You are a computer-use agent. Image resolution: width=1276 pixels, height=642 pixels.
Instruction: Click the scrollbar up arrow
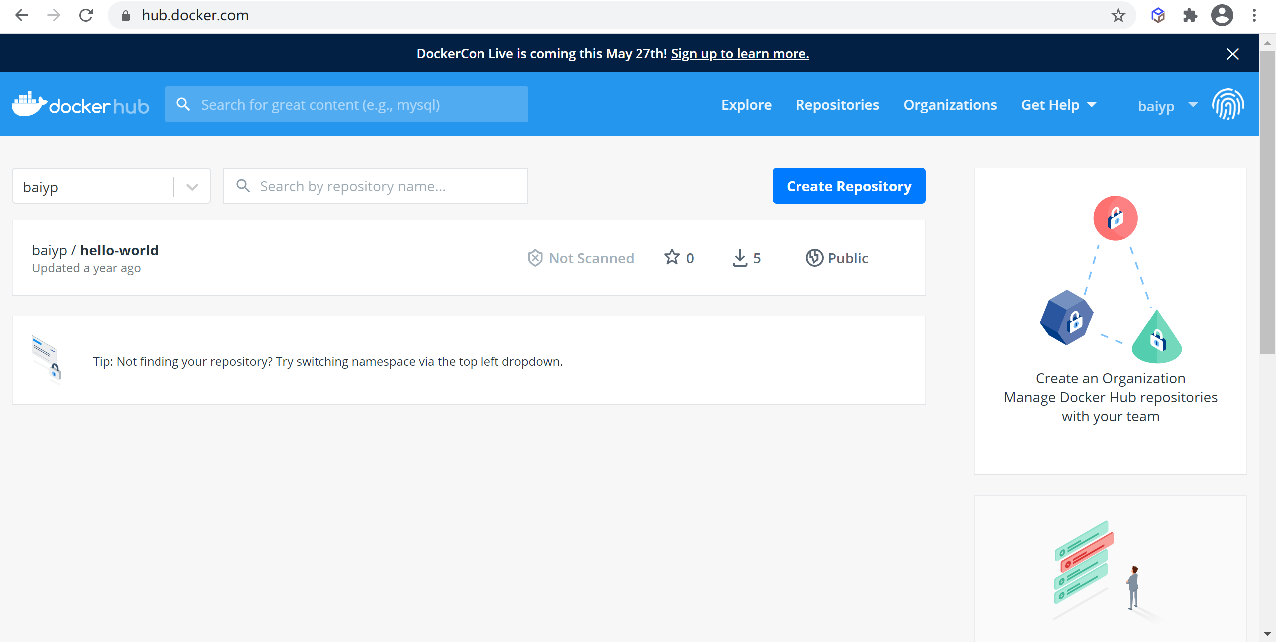1267,43
